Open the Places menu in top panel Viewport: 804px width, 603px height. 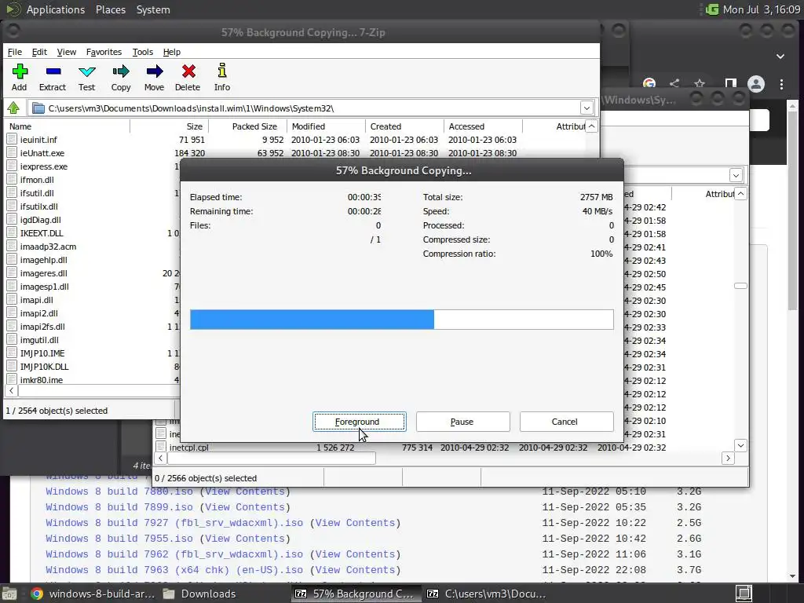tap(111, 9)
